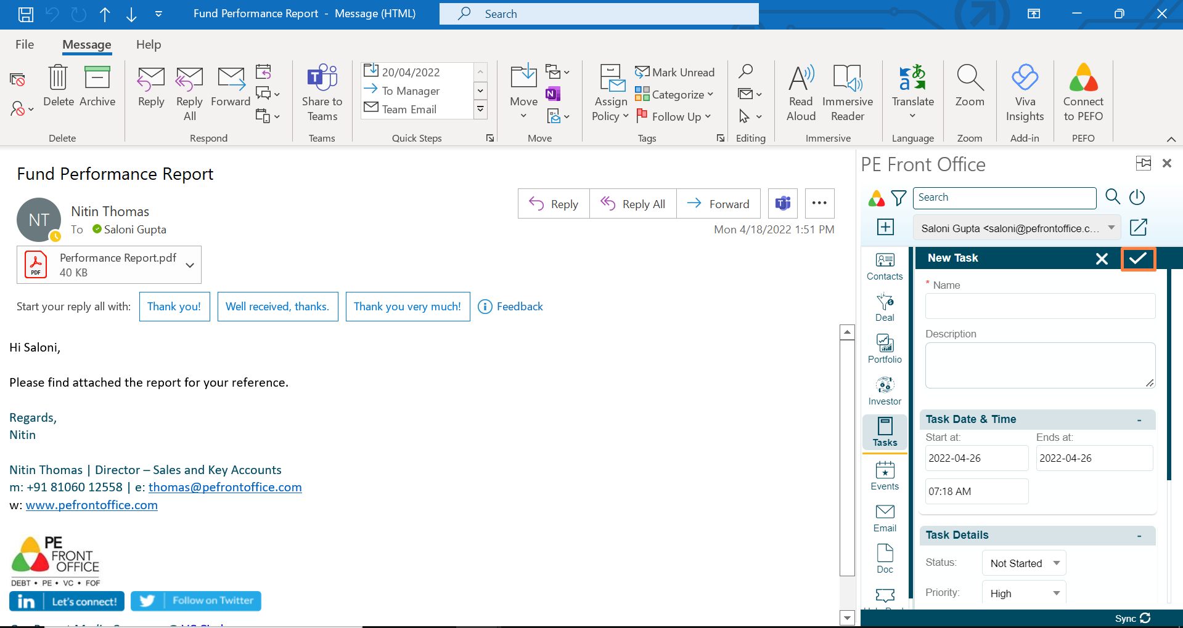Expand the Priority dropdown set to High
The width and height of the screenshot is (1183, 628).
point(1023,594)
